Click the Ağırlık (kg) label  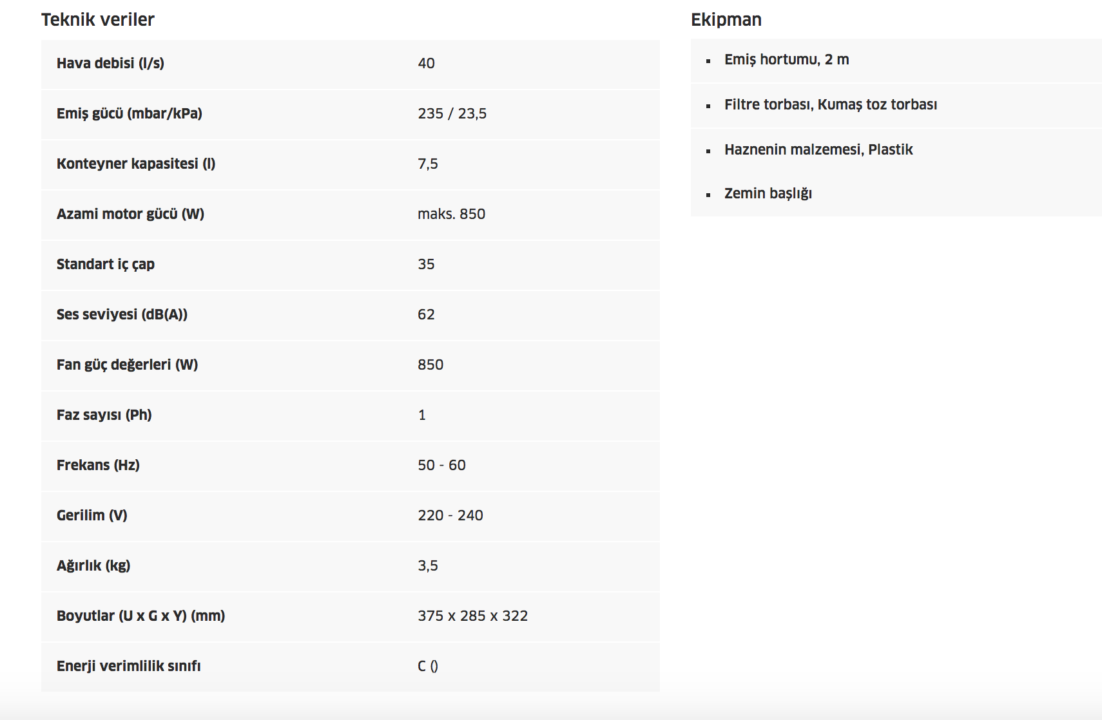coord(93,565)
